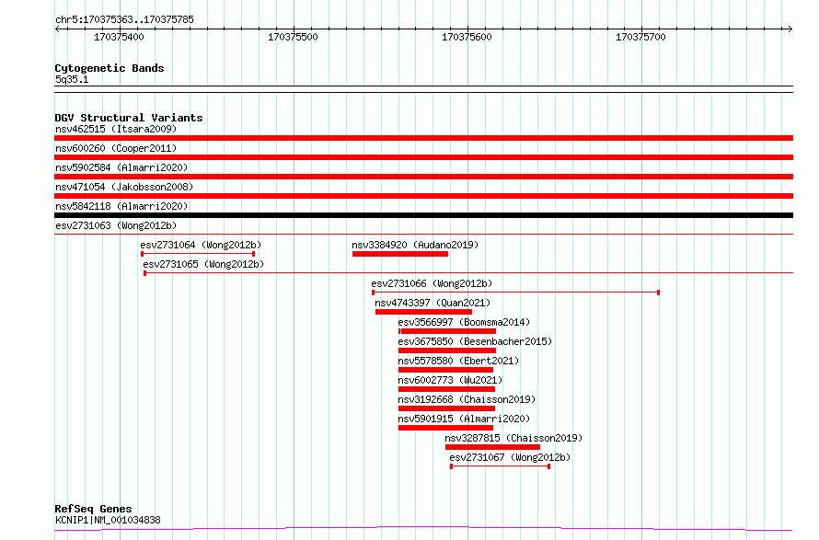Click the esv3566997 red bar
The image size is (819, 540).
pos(447,331)
